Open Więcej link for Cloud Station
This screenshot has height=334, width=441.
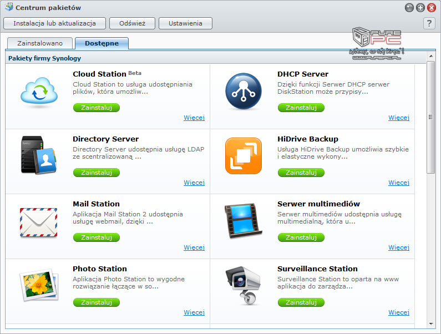(194, 118)
